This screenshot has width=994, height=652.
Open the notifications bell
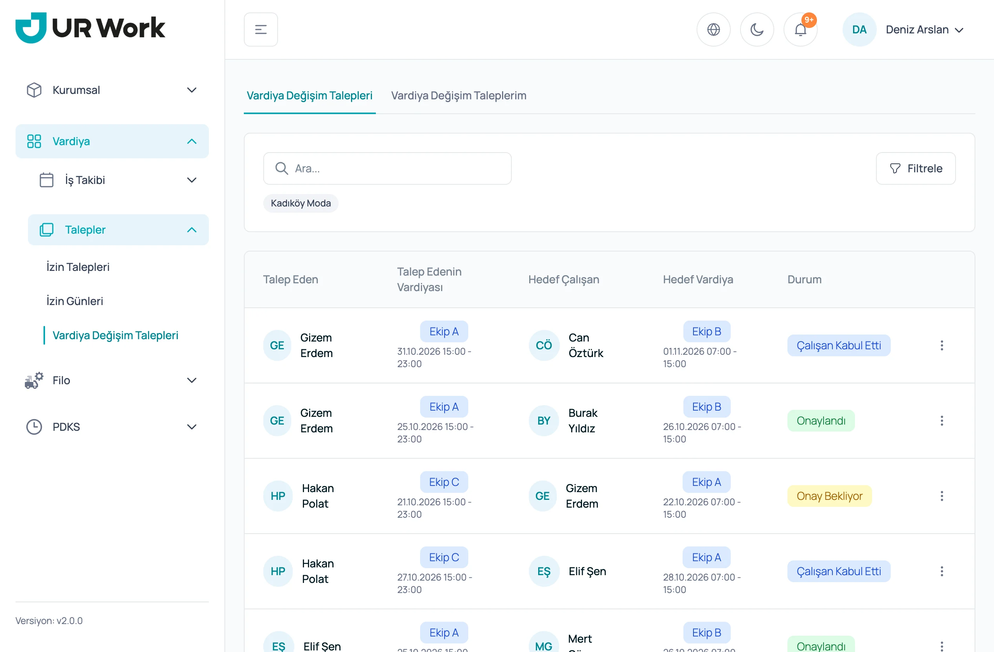pos(800,29)
